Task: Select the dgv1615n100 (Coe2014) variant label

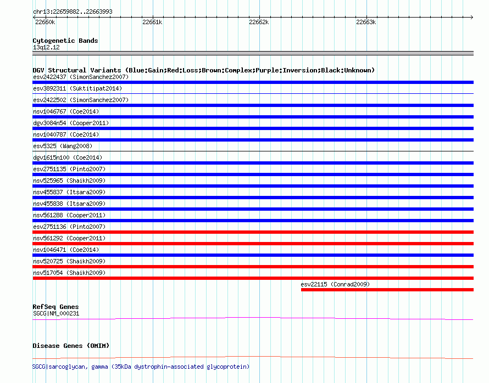Action: coord(68,157)
